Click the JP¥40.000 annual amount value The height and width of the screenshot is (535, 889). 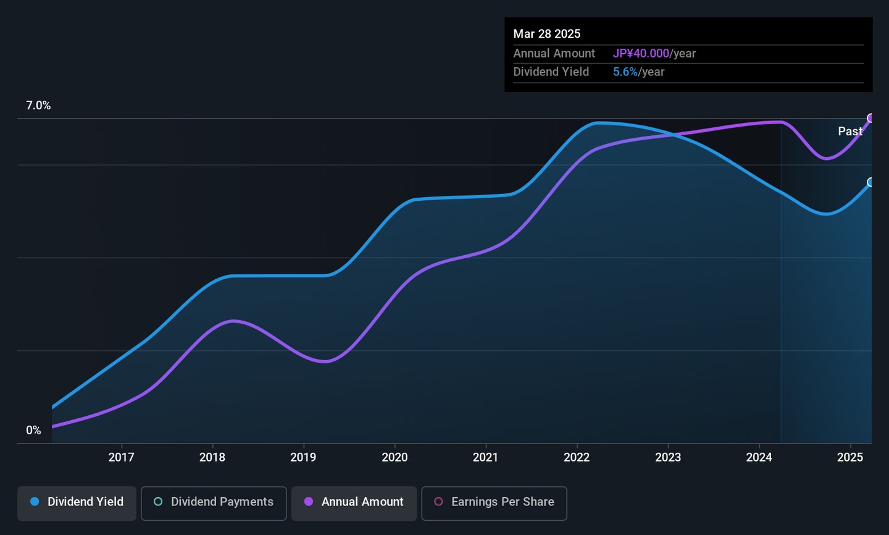click(x=641, y=54)
